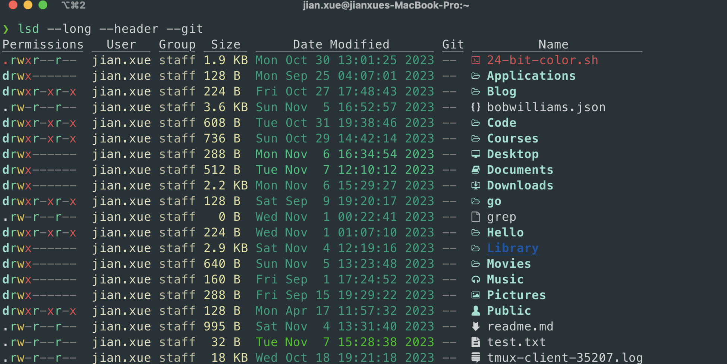Click the monitor icon next to Desktop

476,154
